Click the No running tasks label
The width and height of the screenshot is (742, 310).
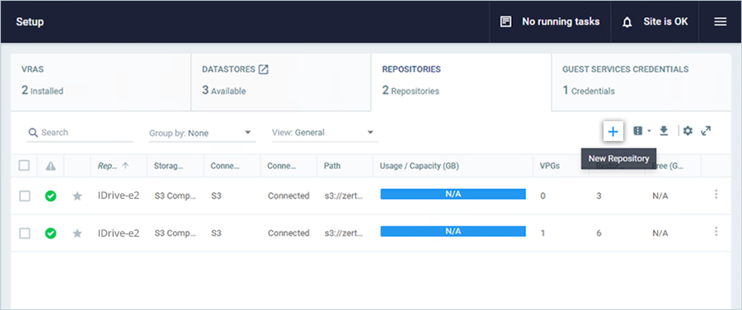561,21
